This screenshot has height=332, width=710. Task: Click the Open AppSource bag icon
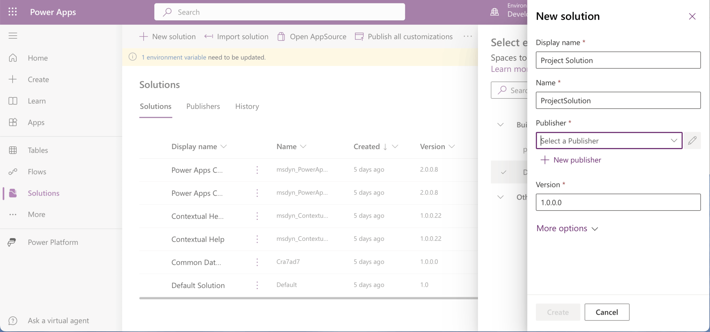click(281, 37)
